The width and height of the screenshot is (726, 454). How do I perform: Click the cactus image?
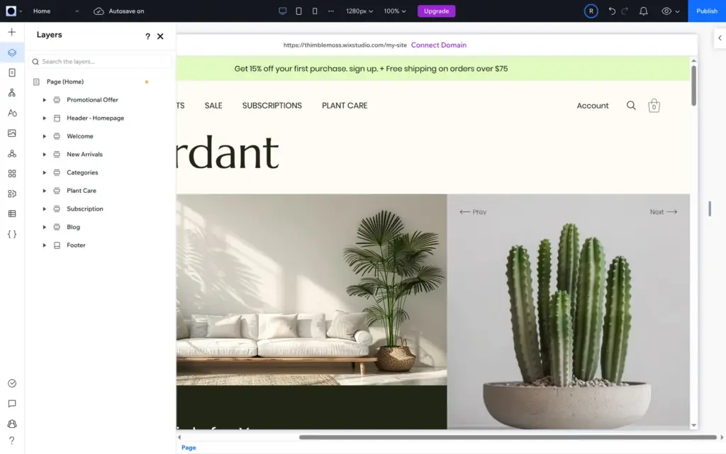(x=568, y=311)
